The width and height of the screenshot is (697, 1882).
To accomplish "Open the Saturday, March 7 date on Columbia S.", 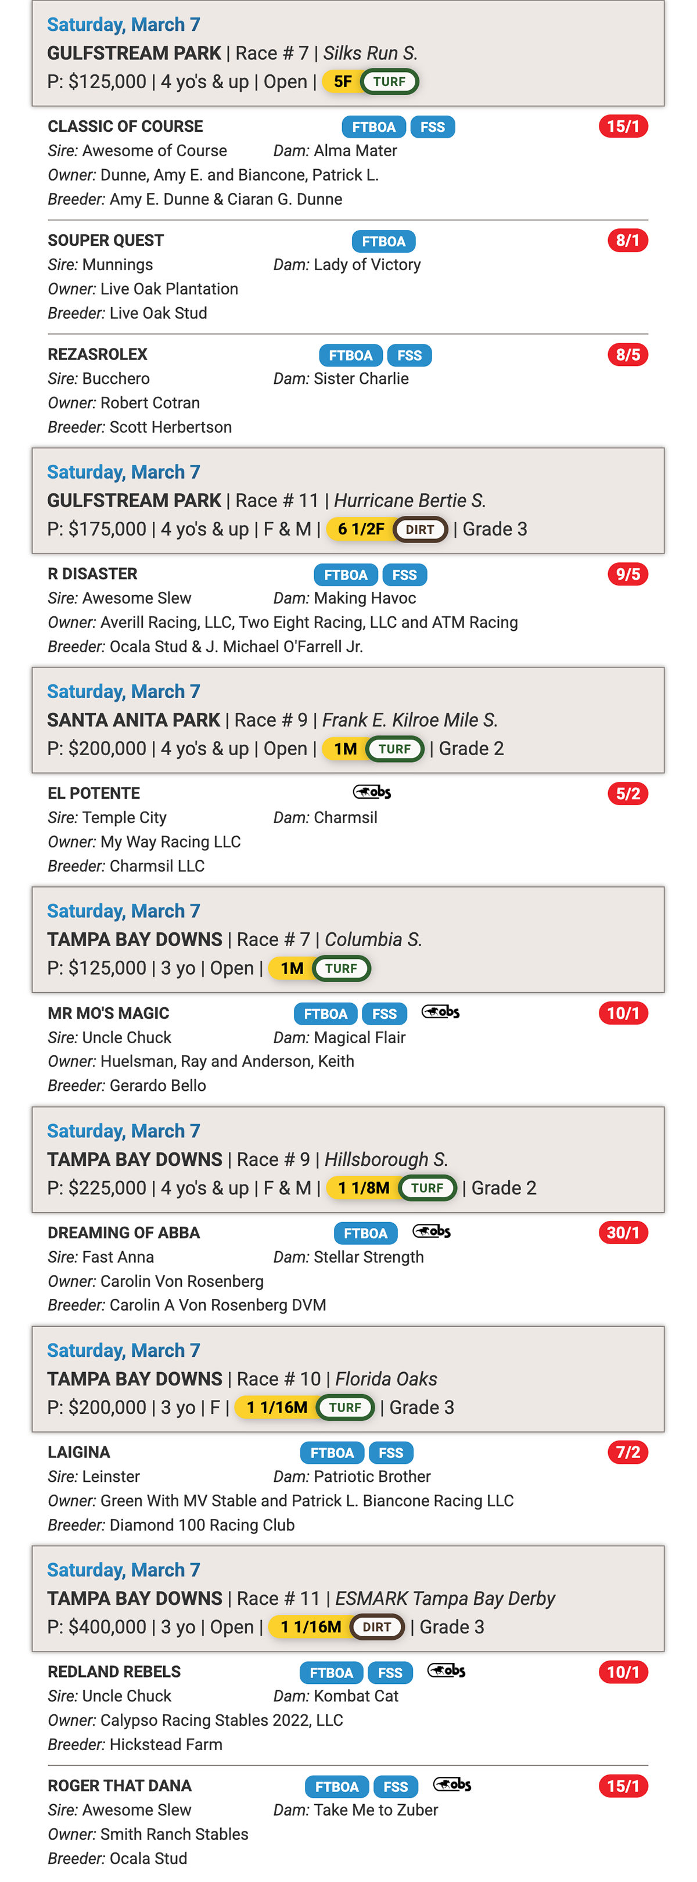I will (x=124, y=911).
